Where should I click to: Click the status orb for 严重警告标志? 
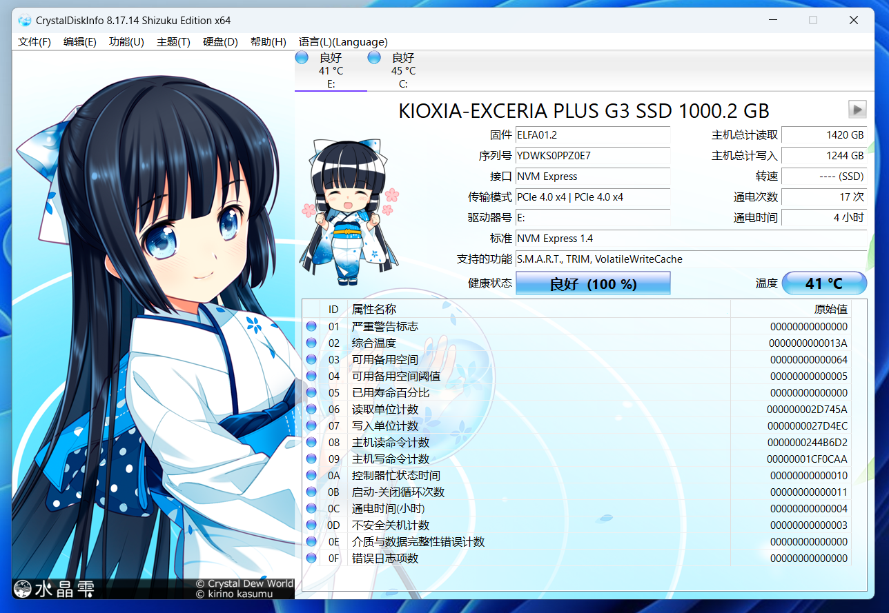coord(311,326)
